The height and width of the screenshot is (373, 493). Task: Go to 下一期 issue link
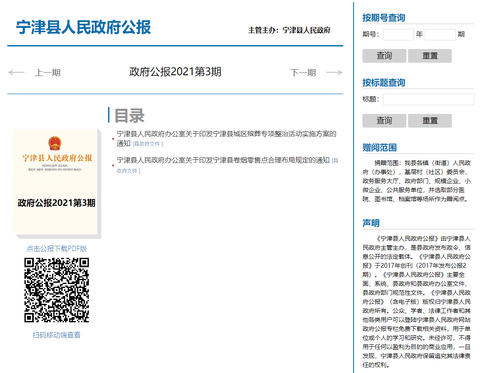[303, 73]
